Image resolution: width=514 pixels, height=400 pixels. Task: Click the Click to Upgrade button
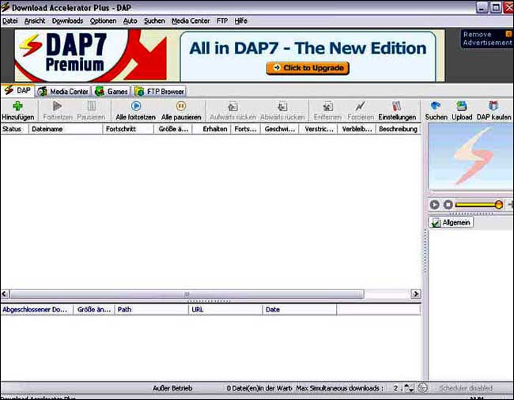308,68
